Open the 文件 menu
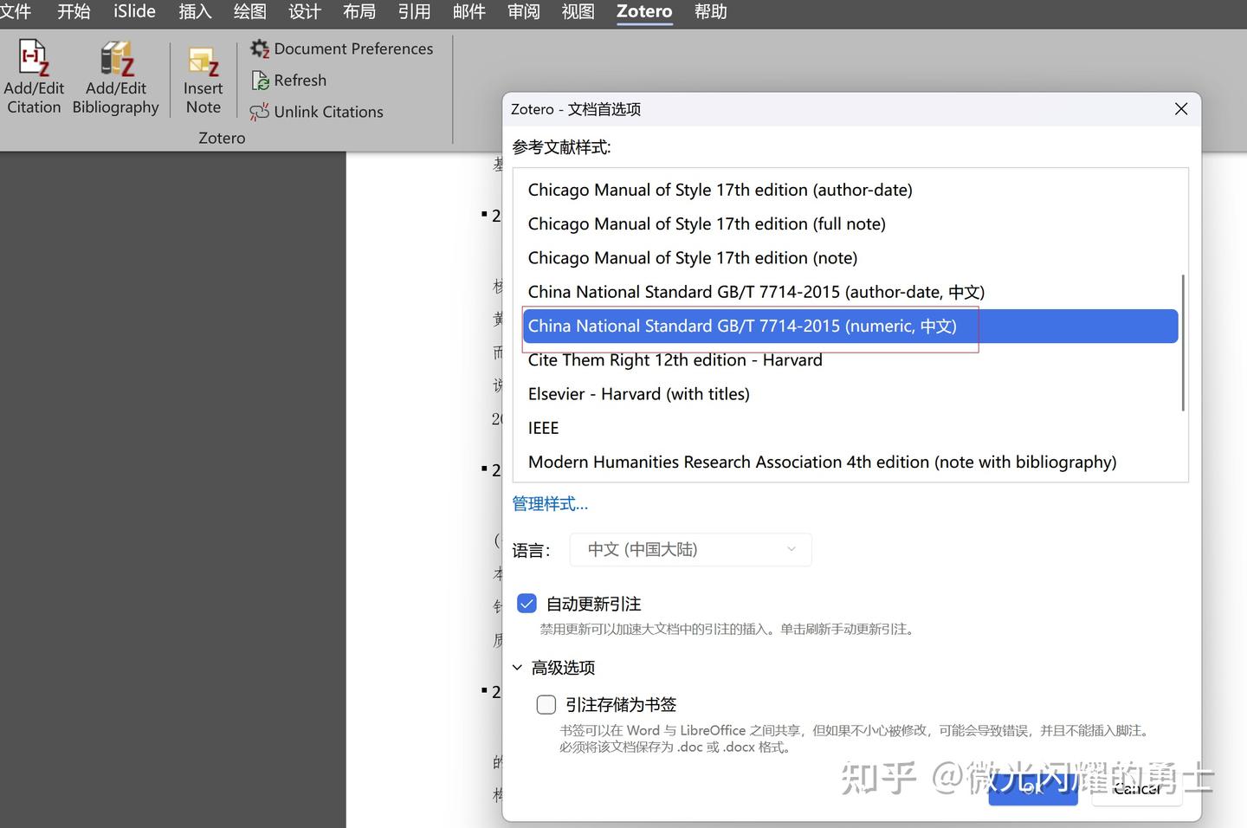The image size is (1247, 828). click(15, 12)
